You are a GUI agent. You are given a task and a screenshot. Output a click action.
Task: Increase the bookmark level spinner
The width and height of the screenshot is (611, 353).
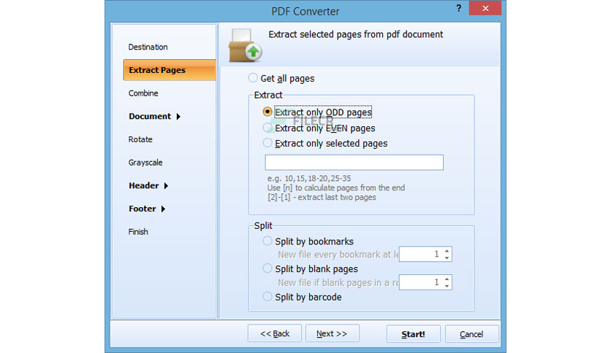(447, 251)
